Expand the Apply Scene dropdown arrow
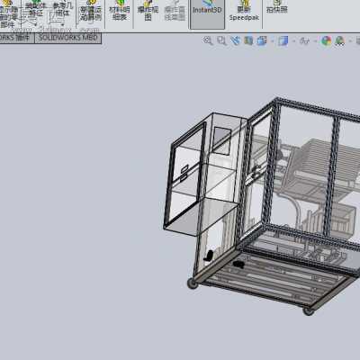This screenshot has width=360, height=360. pos(350,40)
